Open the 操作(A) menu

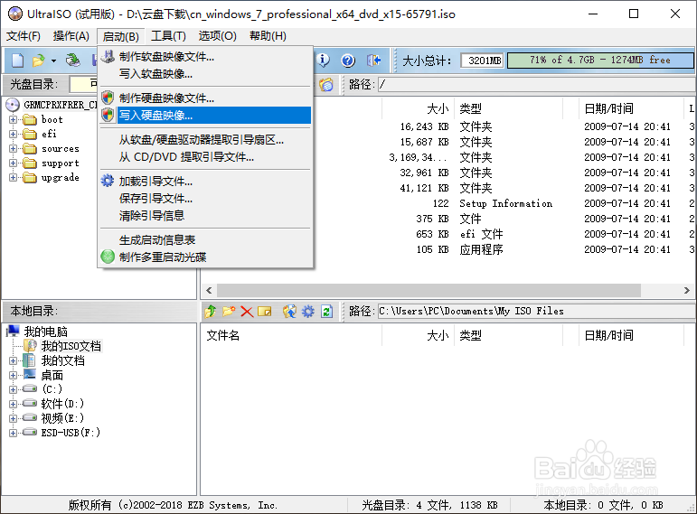click(71, 35)
